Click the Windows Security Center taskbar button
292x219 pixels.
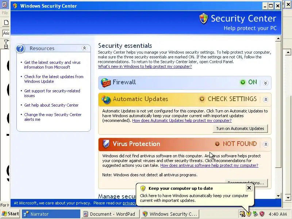point(170,214)
